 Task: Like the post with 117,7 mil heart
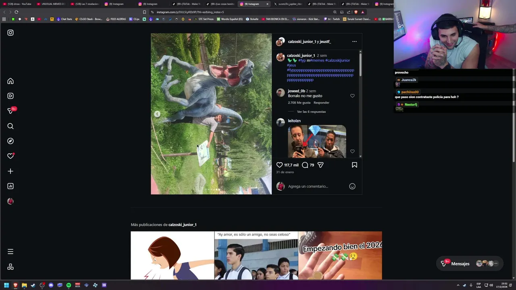[x=279, y=165]
